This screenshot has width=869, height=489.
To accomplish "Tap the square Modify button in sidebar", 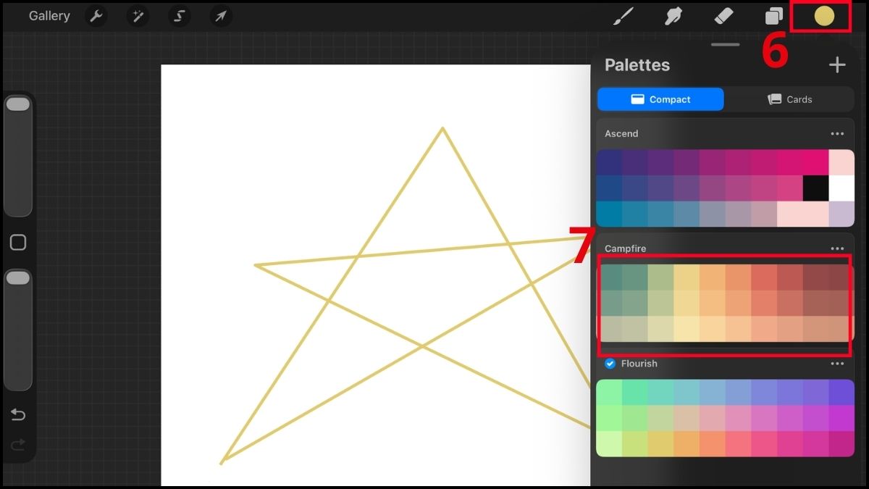I will [18, 243].
